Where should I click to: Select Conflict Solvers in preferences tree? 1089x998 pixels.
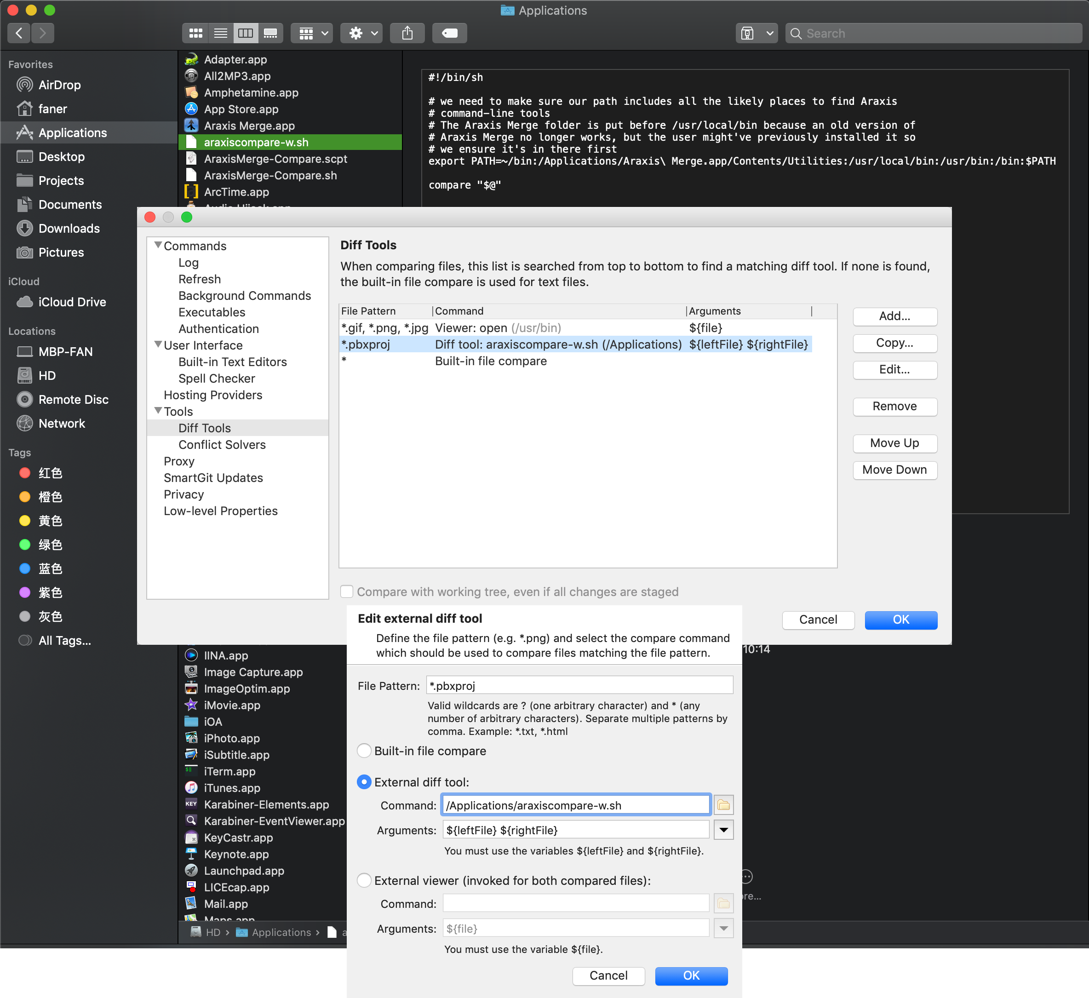click(x=222, y=445)
